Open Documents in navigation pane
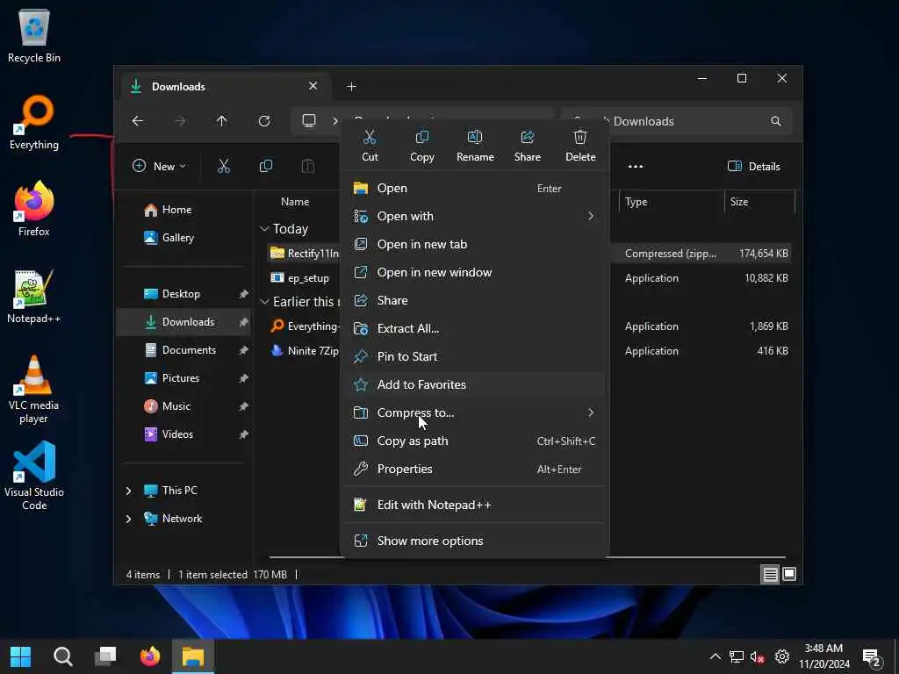This screenshot has width=899, height=674. (184, 349)
